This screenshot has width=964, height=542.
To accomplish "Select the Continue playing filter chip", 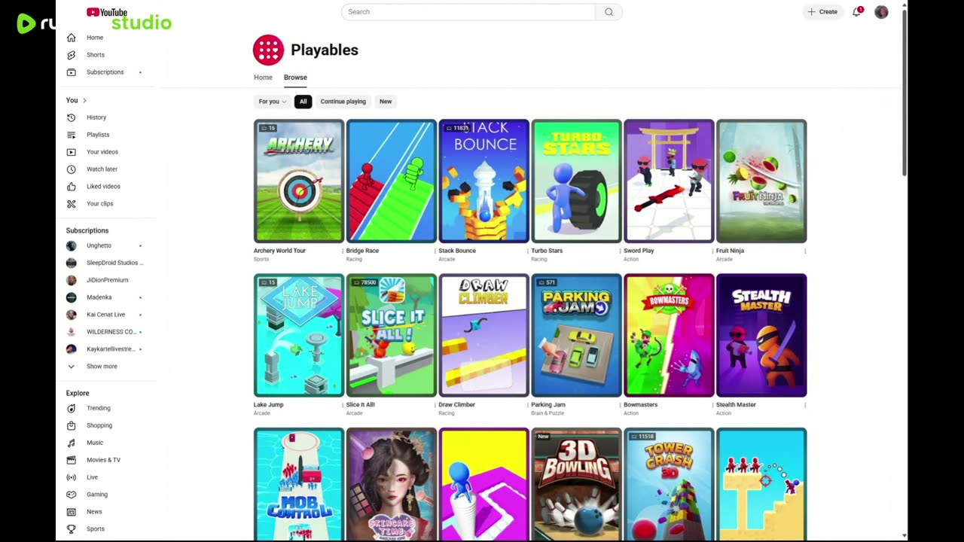I will 343,102.
